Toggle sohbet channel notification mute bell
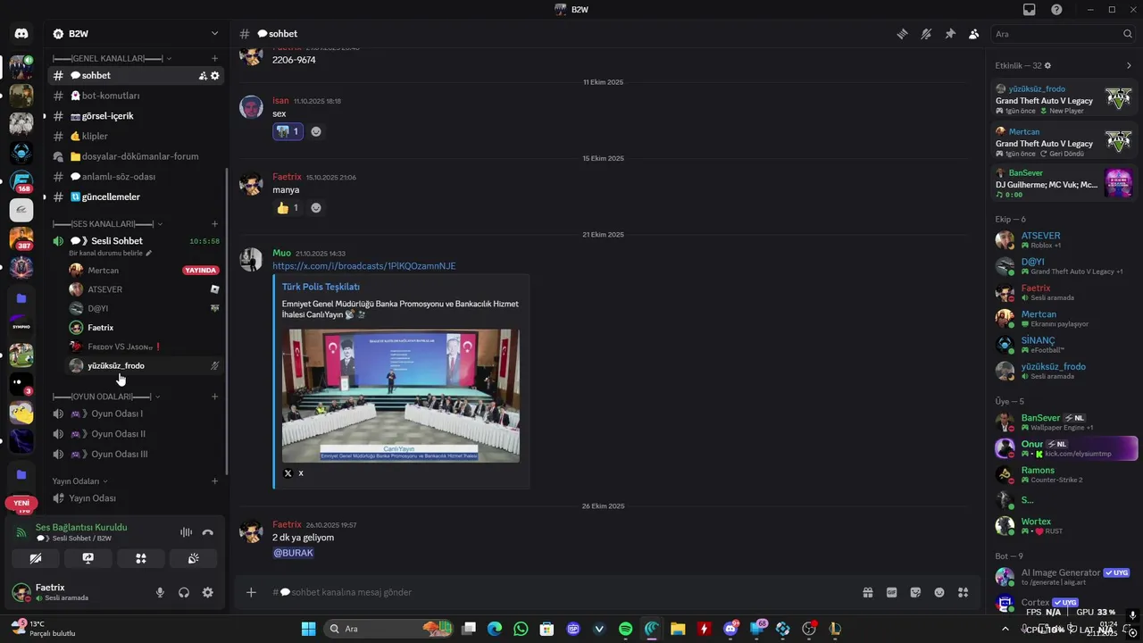 coord(926,34)
